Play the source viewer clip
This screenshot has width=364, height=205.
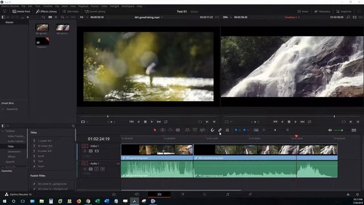click(x=152, y=121)
